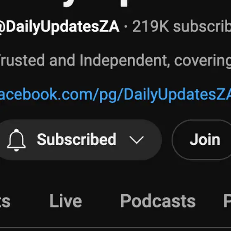Show more about the channel via 'covering' text
The height and width of the screenshot is (231, 231).
point(203,61)
